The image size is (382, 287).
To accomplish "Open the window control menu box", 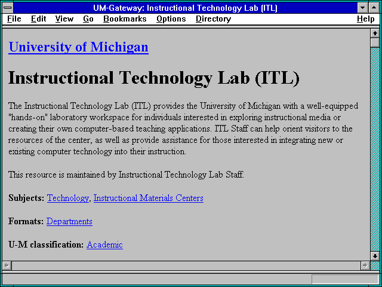I will pos(8,8).
